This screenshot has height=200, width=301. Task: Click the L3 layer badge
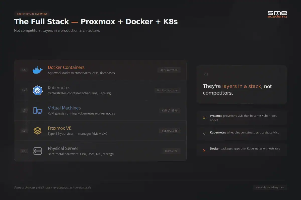[x=24, y=110]
